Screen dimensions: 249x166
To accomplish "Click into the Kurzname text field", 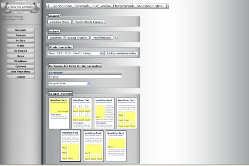I will [85, 76].
